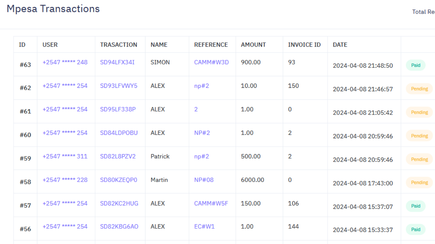Open user phone link in row #60
Image resolution: width=435 pixels, height=244 pixels.
(x=65, y=133)
